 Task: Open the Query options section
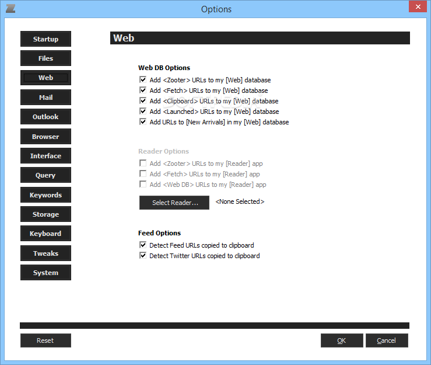point(45,175)
